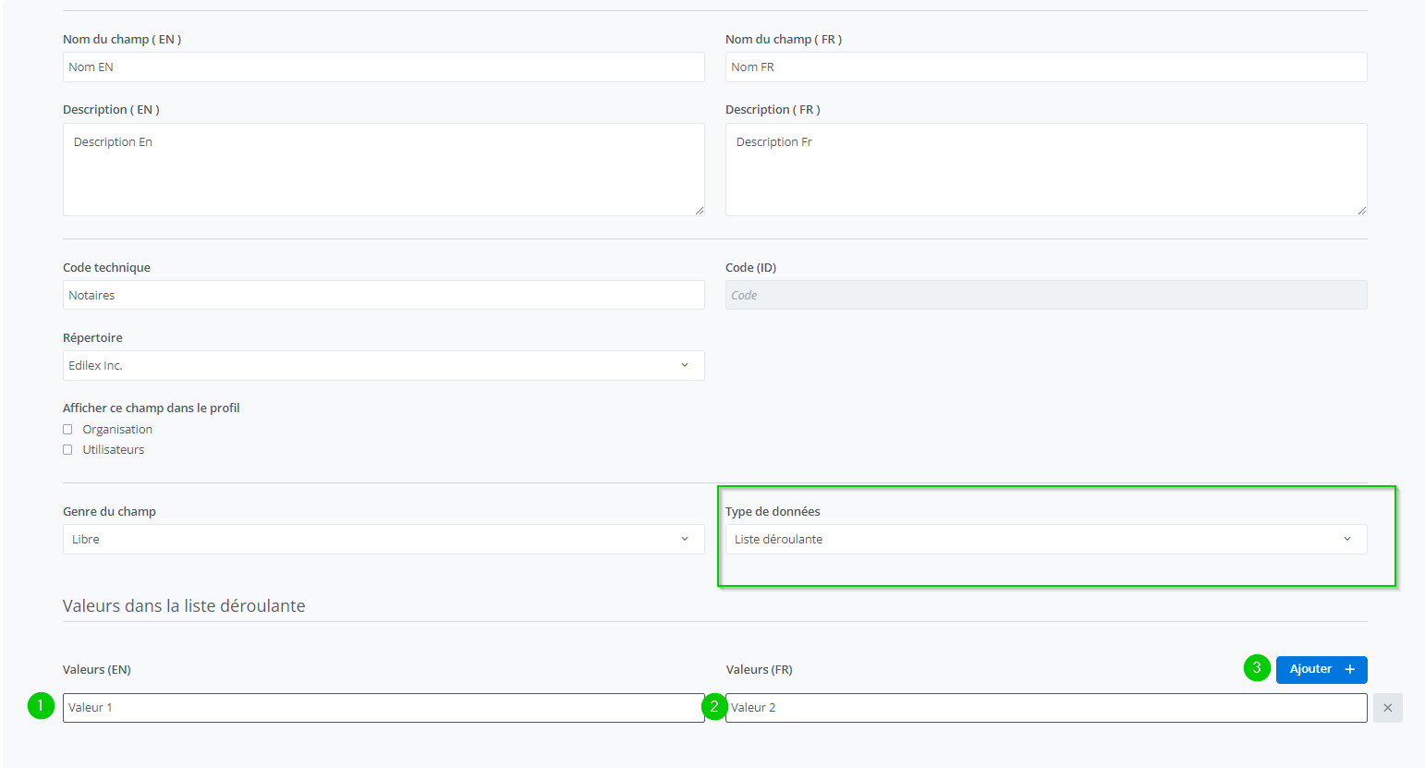Viewport: 1425px width, 768px height.
Task: Click the Valeurs (FR) input with Valeur 2
Action: (1045, 708)
